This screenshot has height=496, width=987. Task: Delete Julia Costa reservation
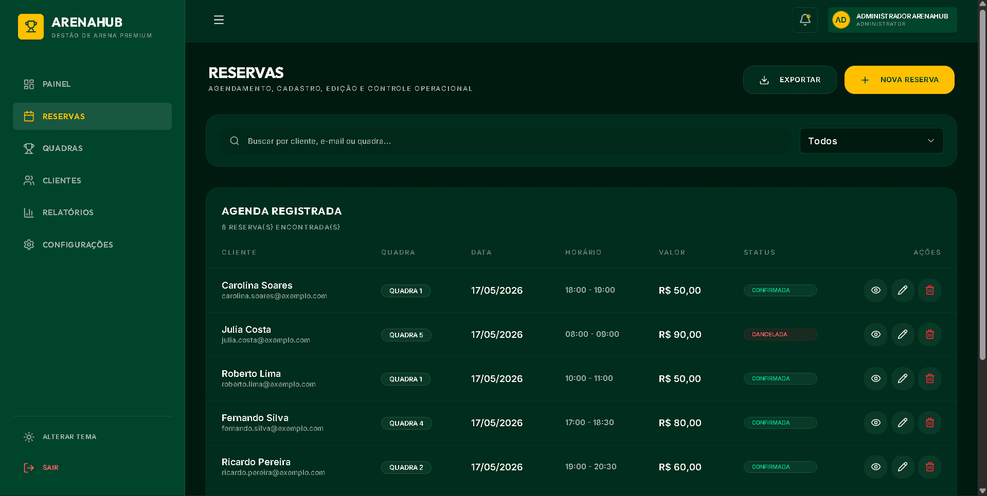click(x=929, y=334)
